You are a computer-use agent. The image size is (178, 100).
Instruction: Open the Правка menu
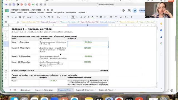point(19,12)
